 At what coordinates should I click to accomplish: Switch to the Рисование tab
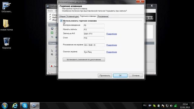103,16
